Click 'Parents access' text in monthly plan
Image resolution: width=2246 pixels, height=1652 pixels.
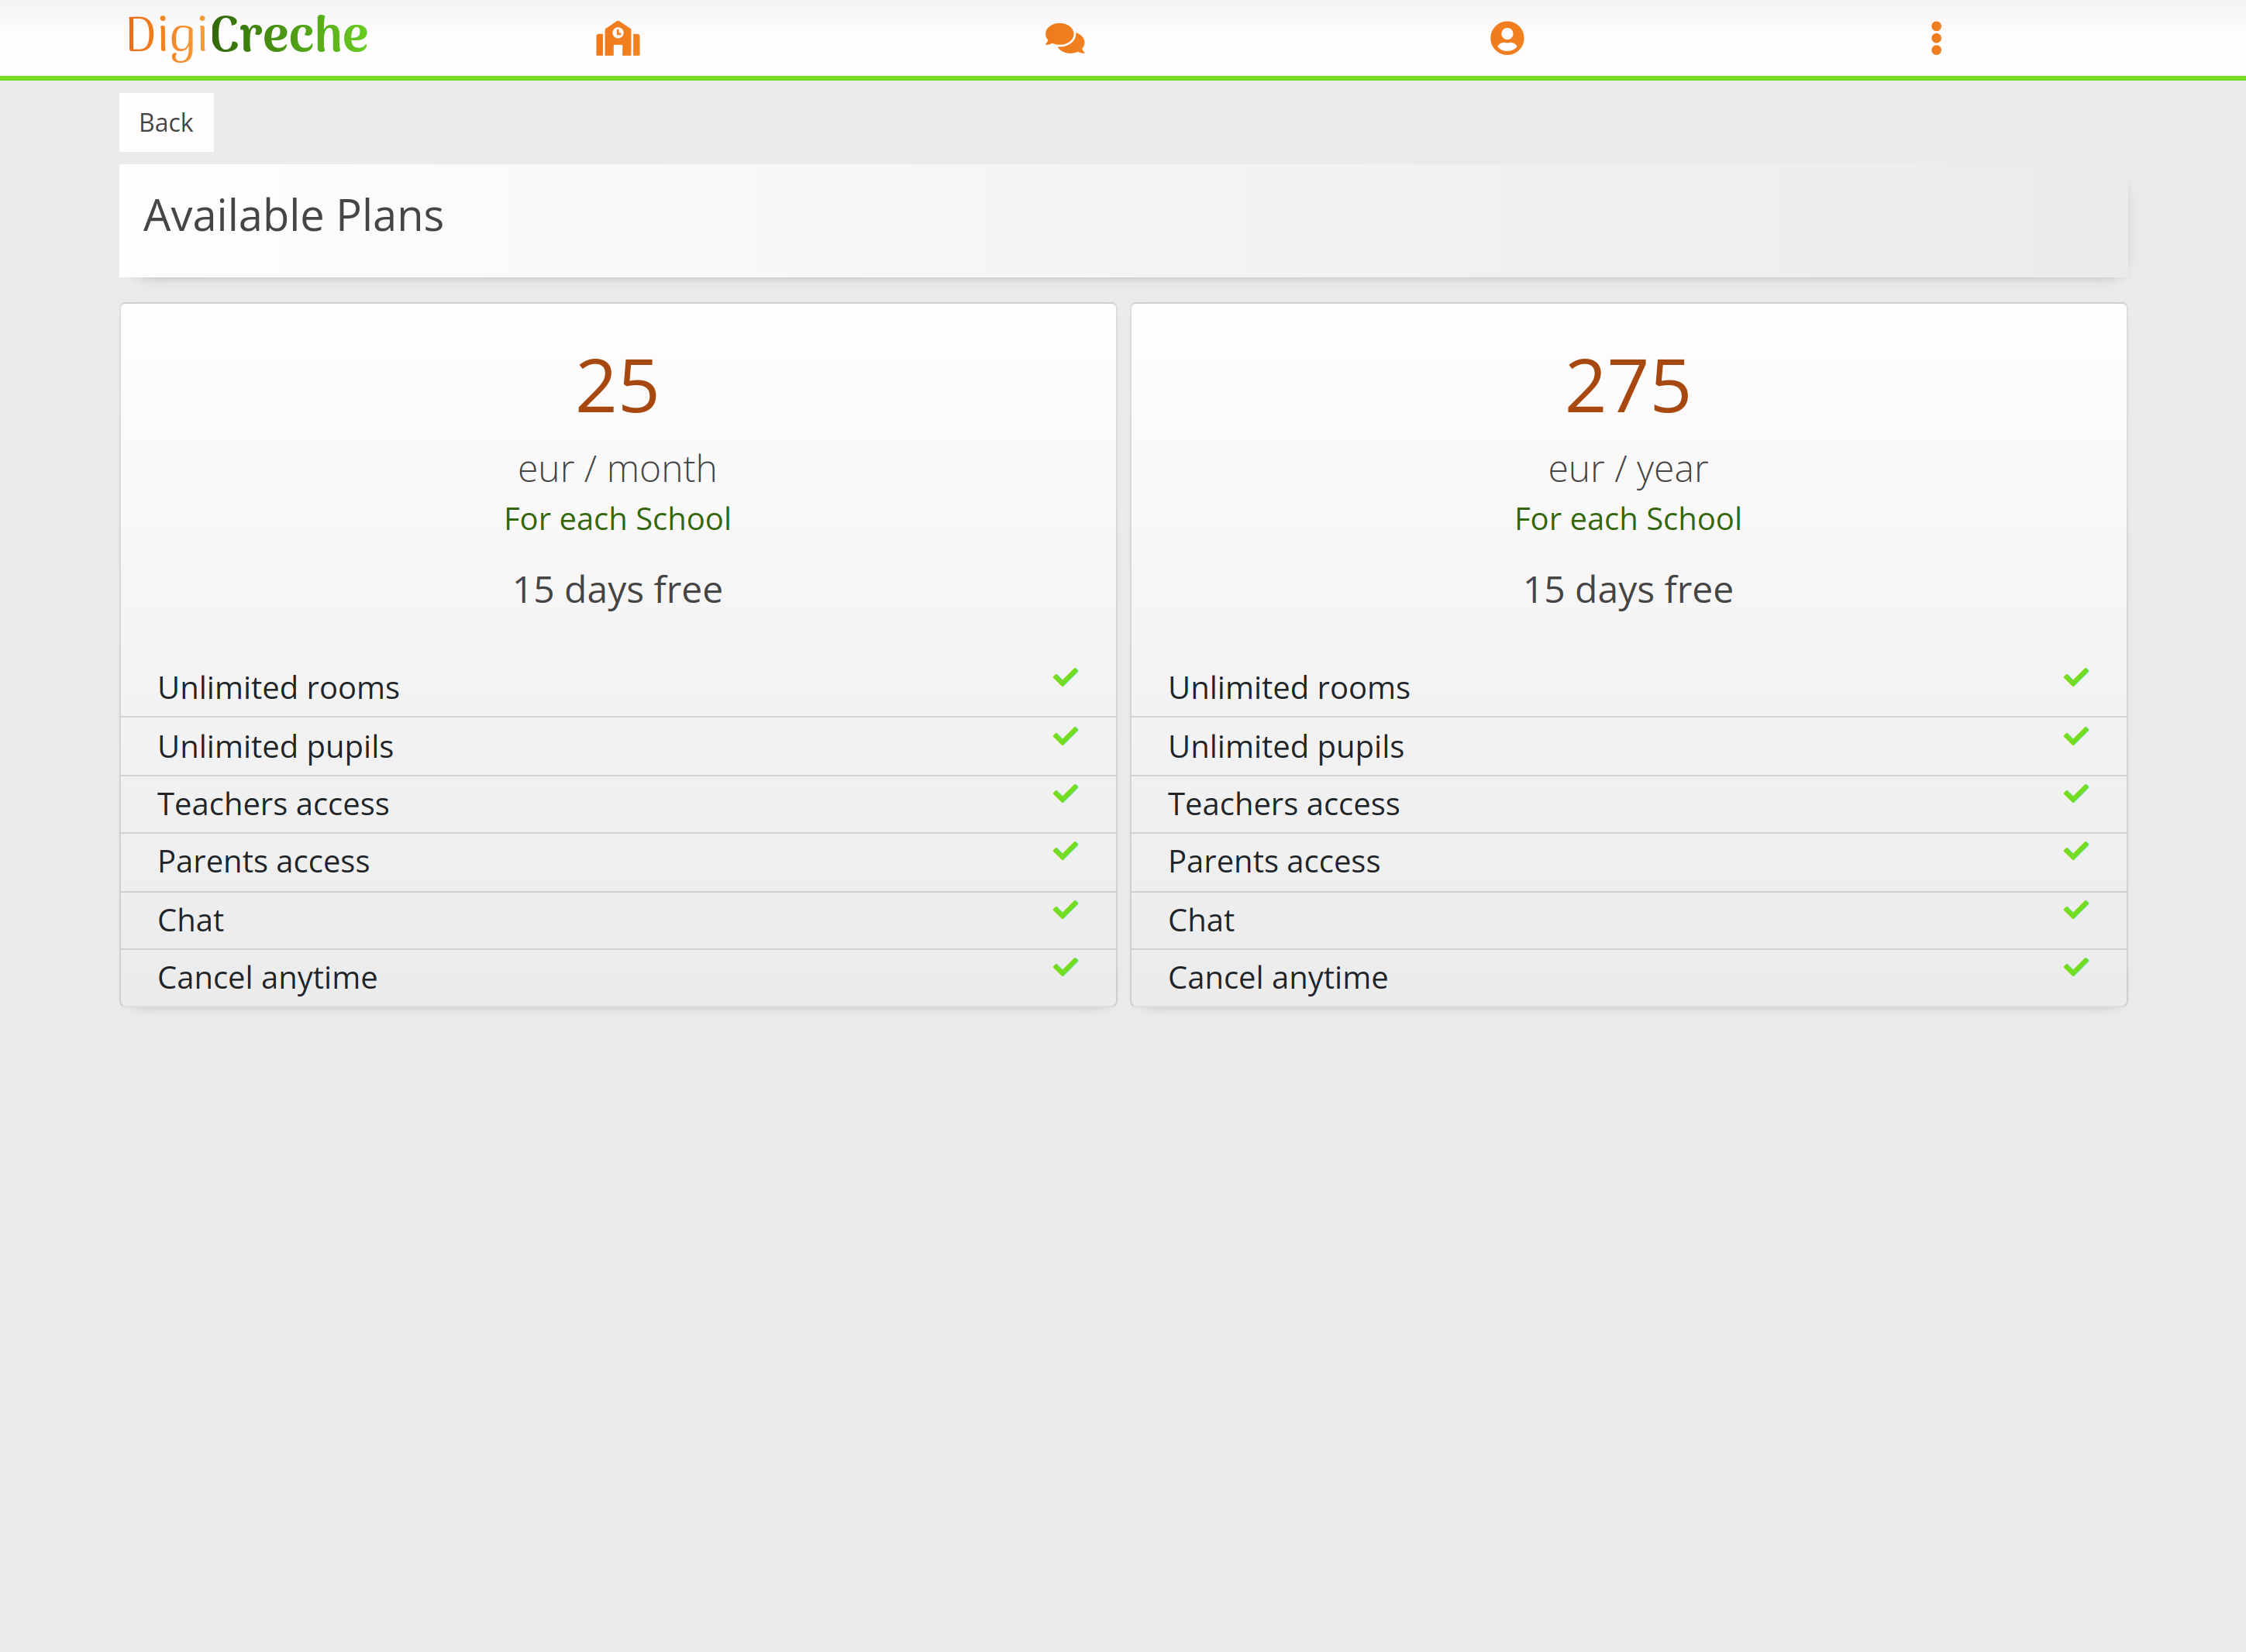point(263,861)
